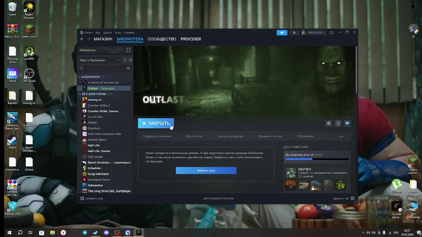
Task: Open the Обсуждения link
Action: click(305, 136)
